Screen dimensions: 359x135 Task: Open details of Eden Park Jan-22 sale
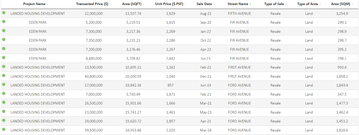(4, 31)
